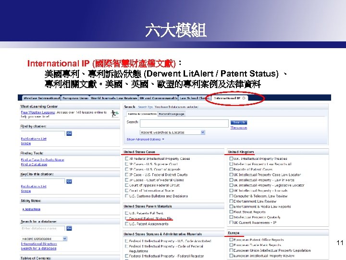Viewport: 346px width, 260px height.
Task: Open International Directory link
Action: 39,244
